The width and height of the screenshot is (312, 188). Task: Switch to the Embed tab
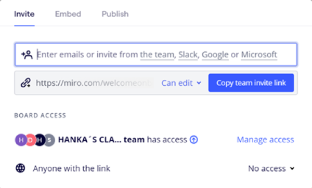68,14
